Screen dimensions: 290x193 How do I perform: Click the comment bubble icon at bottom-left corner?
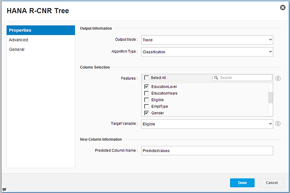4,190
